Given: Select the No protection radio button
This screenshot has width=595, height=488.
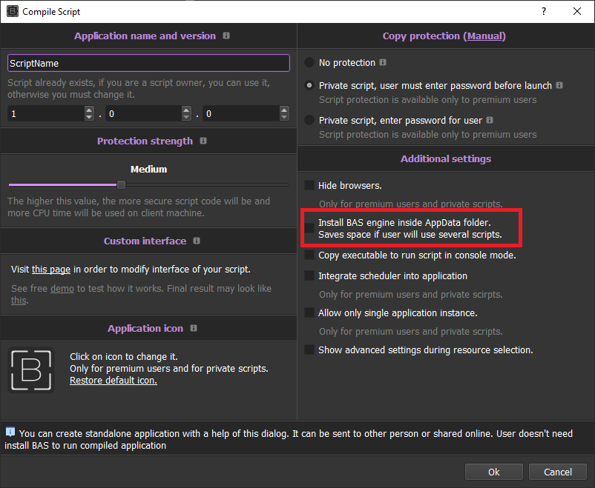Looking at the screenshot, I should pos(309,64).
